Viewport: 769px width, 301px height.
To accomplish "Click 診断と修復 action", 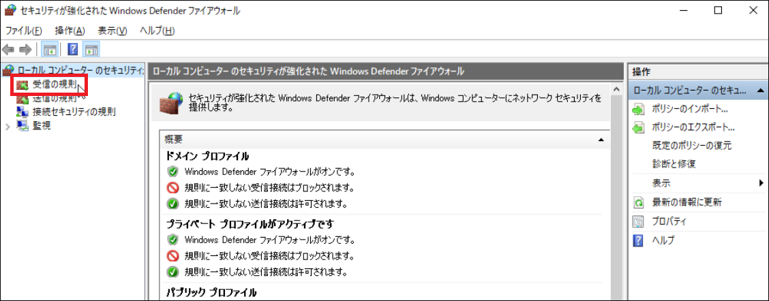I will 674,164.
